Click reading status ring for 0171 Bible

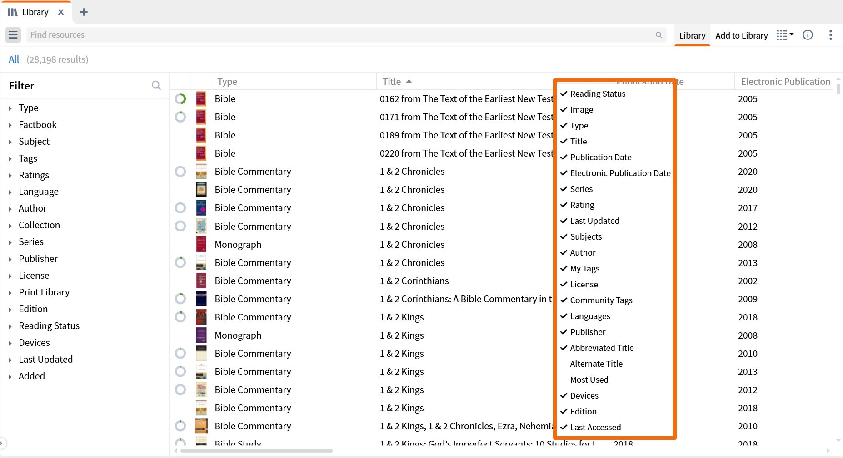coord(180,117)
